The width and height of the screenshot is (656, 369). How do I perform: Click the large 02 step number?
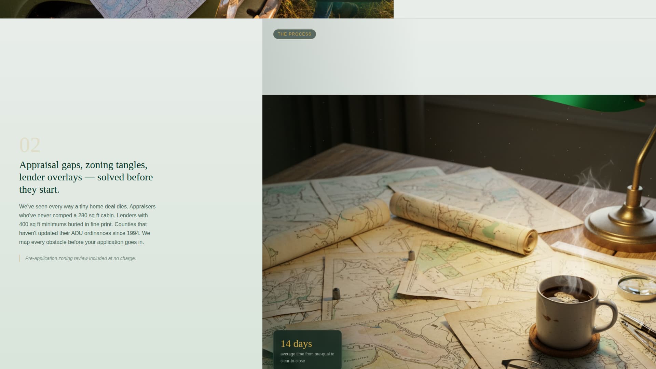click(30, 145)
